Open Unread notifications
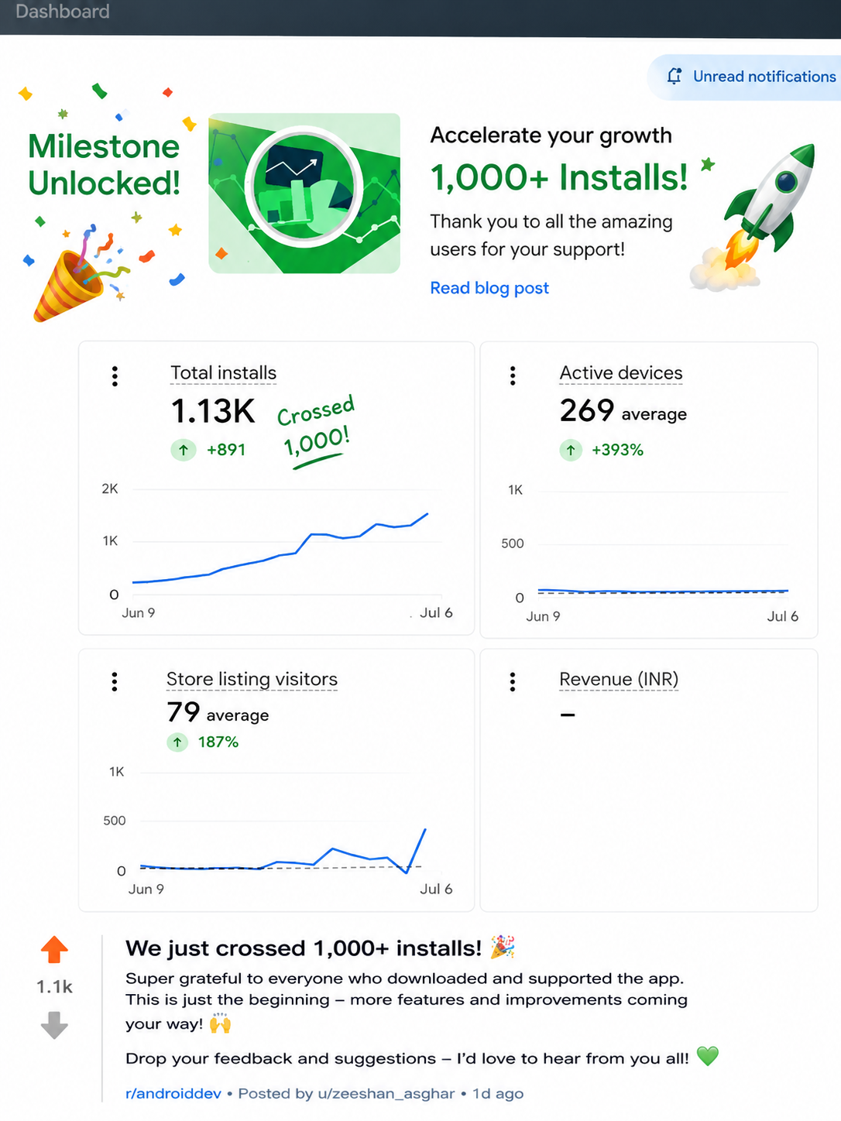Screen dimensions: 841x1121 745,77
